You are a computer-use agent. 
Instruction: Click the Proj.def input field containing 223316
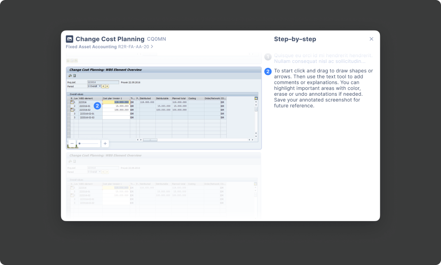pos(103,82)
